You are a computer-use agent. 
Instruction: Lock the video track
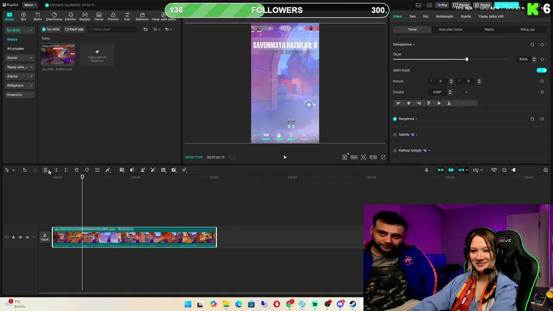[13, 237]
